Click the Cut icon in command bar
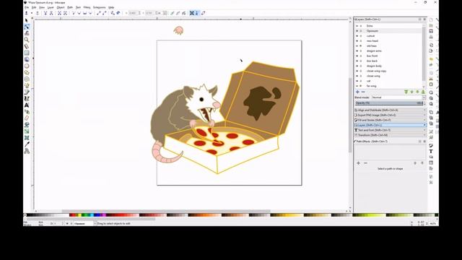 tap(431, 79)
